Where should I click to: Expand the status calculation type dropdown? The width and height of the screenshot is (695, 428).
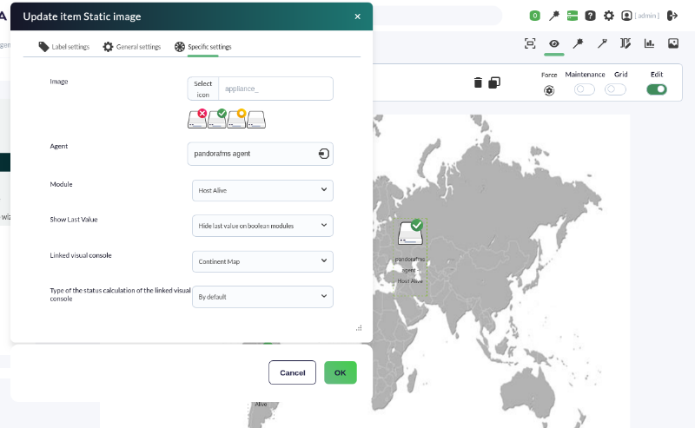262,297
